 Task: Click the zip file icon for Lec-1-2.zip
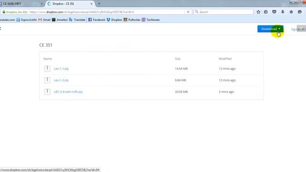point(47,80)
